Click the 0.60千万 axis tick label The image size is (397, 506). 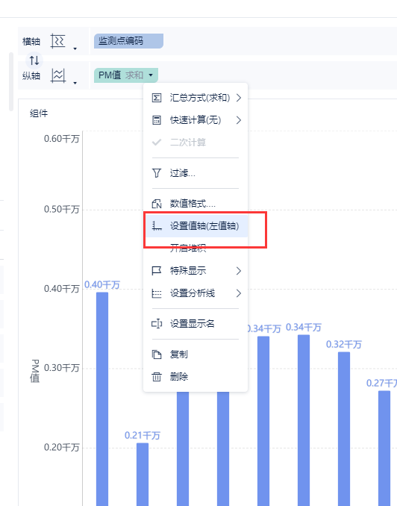tap(61, 139)
